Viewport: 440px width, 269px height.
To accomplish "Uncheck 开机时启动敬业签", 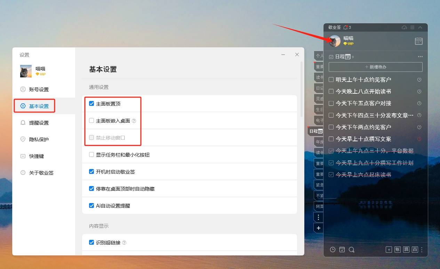I will pos(91,171).
